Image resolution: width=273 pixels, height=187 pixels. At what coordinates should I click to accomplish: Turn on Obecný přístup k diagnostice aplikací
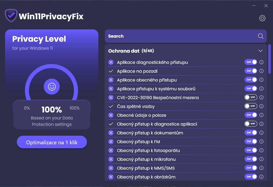point(251,124)
